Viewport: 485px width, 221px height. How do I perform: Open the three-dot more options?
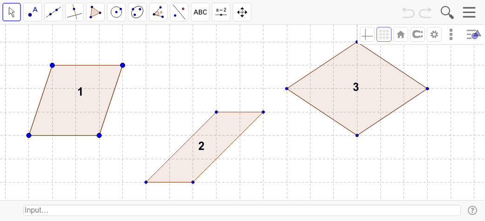coord(451,34)
